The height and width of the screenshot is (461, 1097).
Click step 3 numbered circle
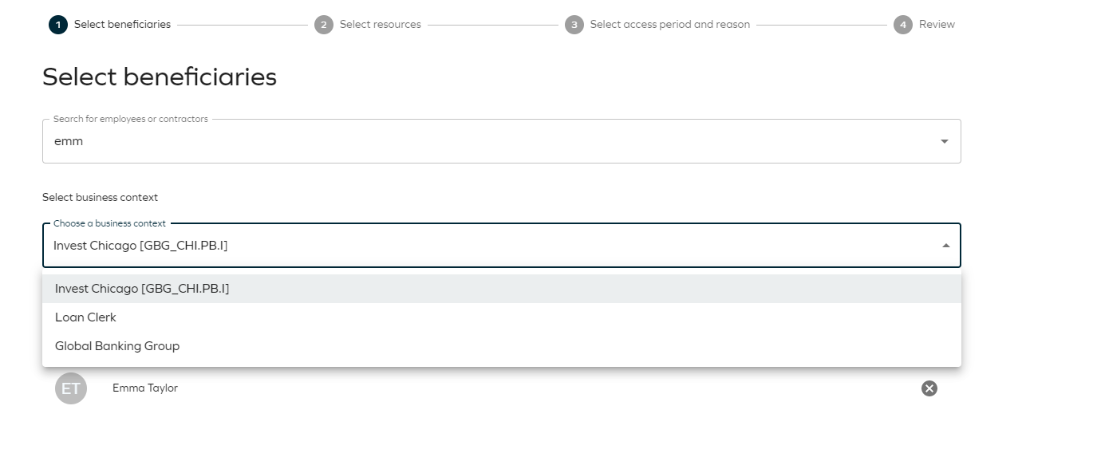(574, 25)
